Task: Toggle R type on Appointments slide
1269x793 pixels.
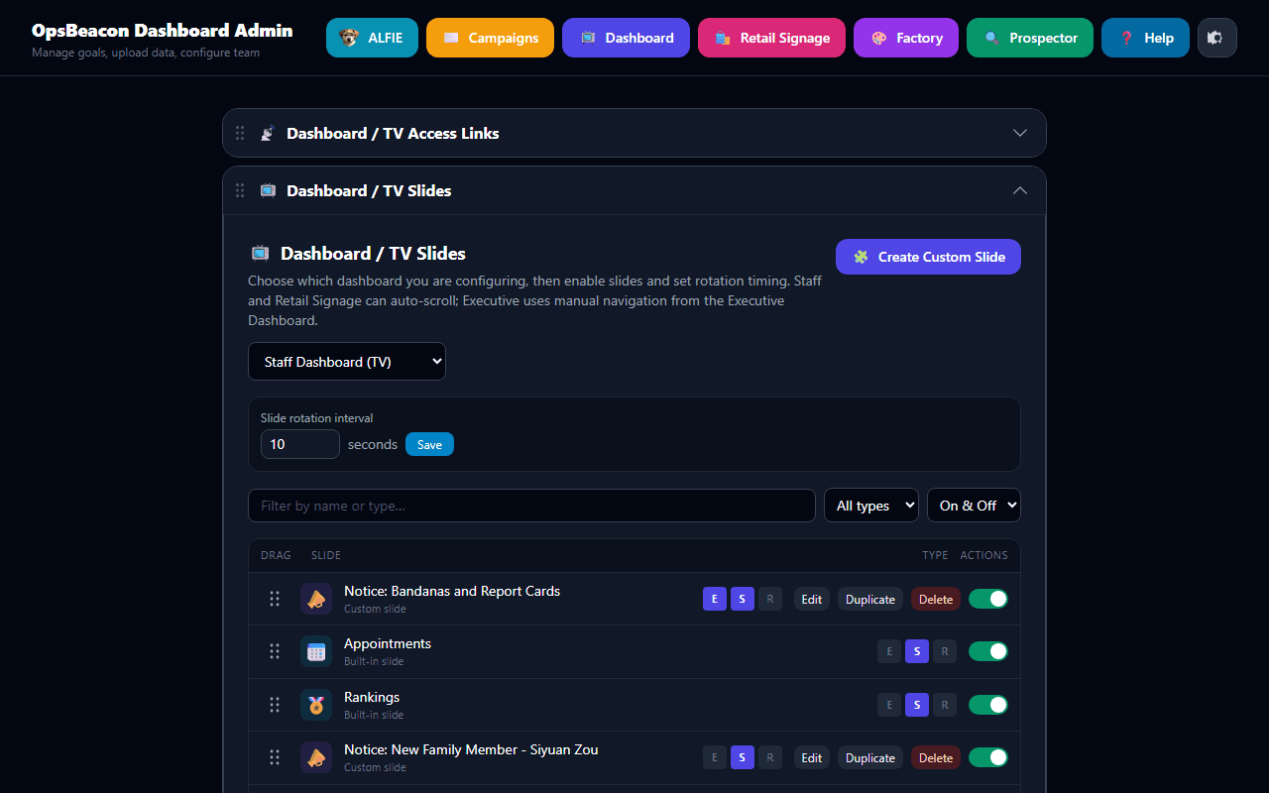Action: (945, 651)
